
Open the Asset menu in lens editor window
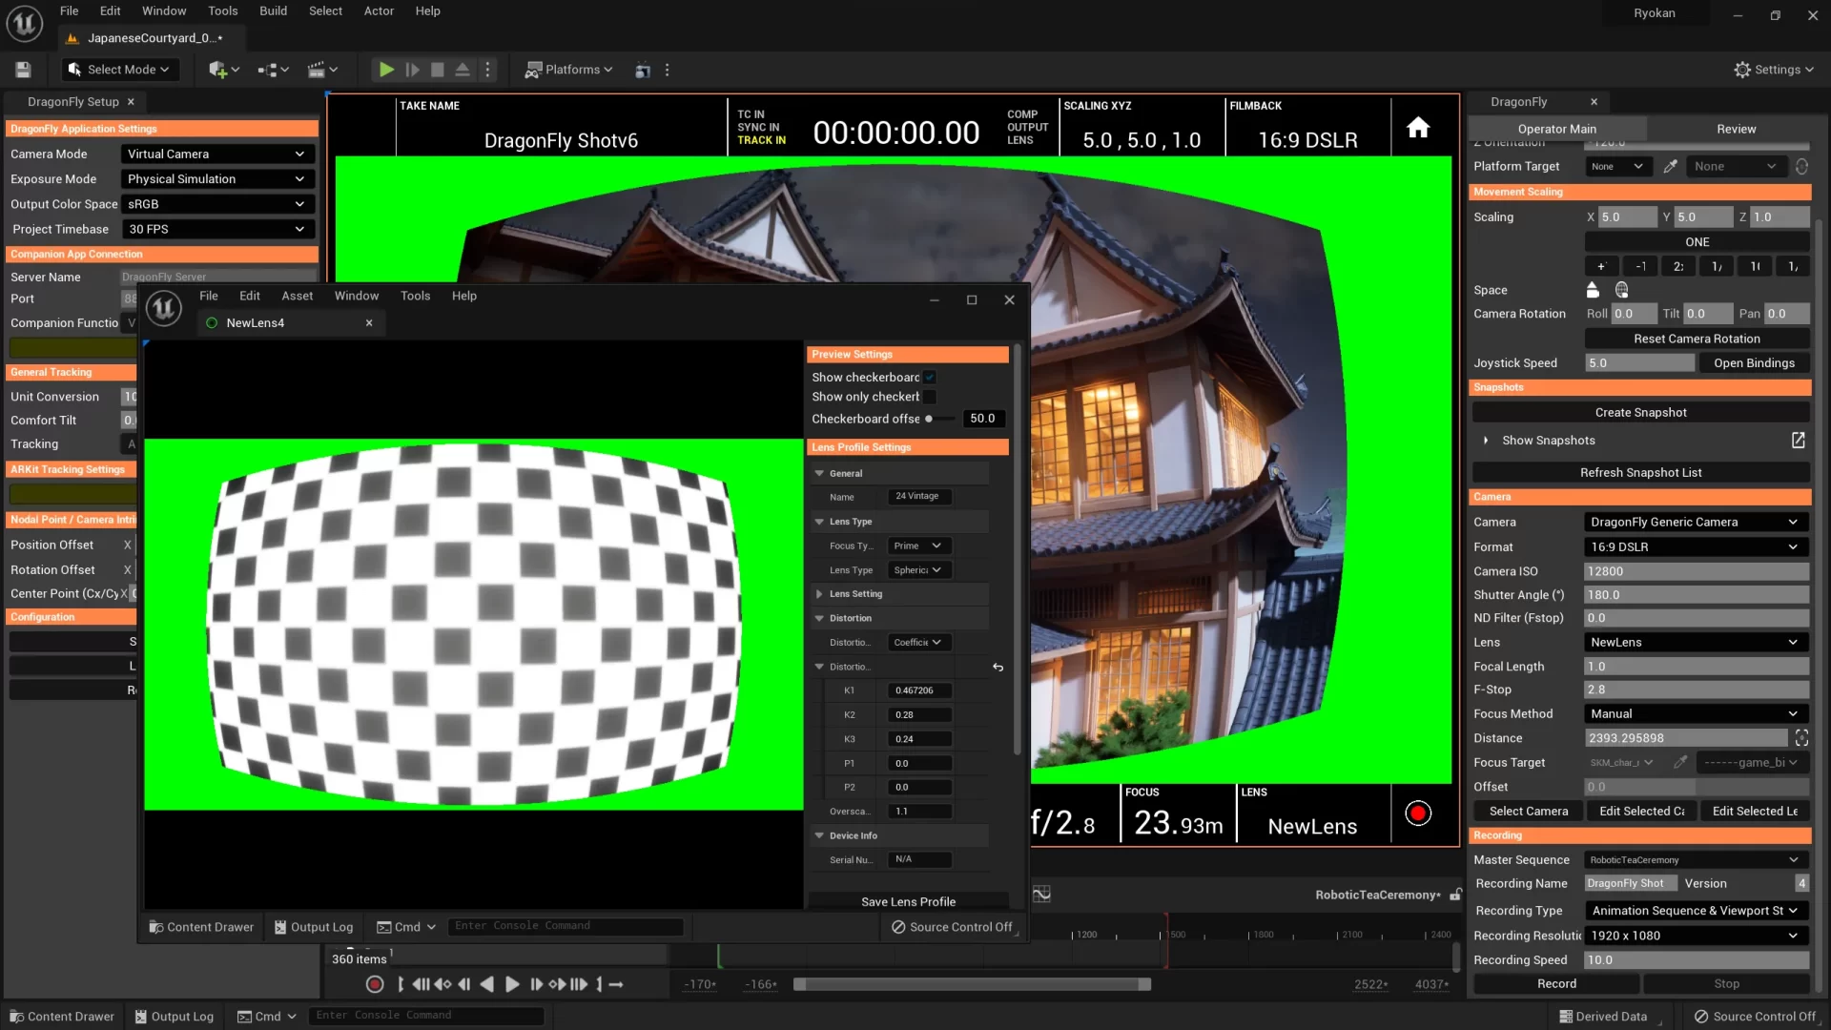click(x=297, y=296)
